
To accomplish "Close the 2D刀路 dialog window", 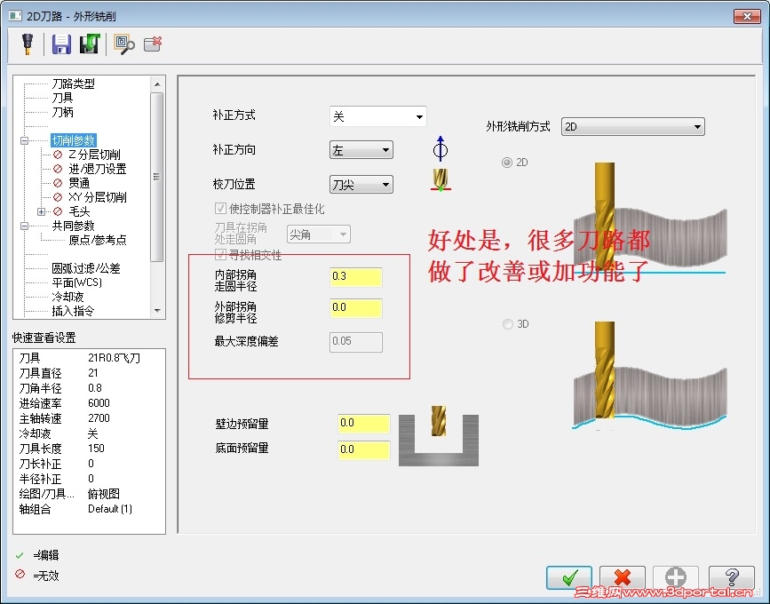I will 747,16.
